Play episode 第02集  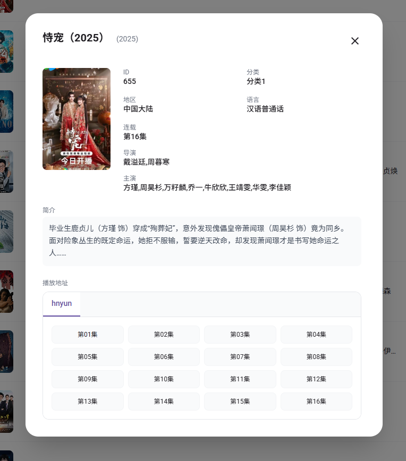pyautogui.click(x=164, y=335)
